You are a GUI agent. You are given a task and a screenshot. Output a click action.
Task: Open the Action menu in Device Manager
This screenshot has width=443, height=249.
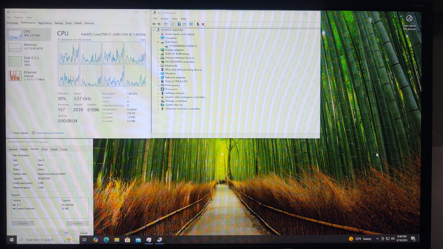click(164, 19)
